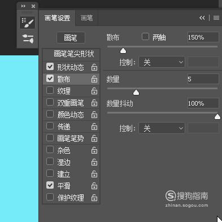Enable the 颜色动态 checkbox

click(x=50, y=114)
